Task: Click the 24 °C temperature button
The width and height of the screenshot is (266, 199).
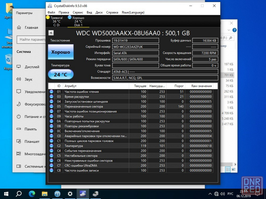Action: click(x=61, y=74)
